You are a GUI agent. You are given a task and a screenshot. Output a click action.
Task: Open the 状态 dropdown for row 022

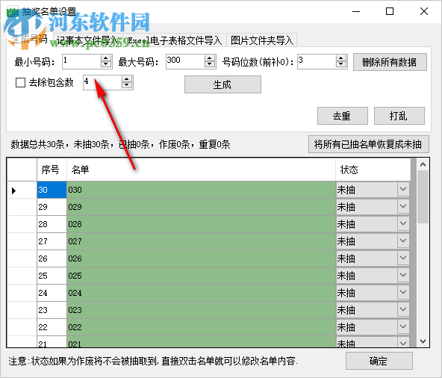(403, 327)
